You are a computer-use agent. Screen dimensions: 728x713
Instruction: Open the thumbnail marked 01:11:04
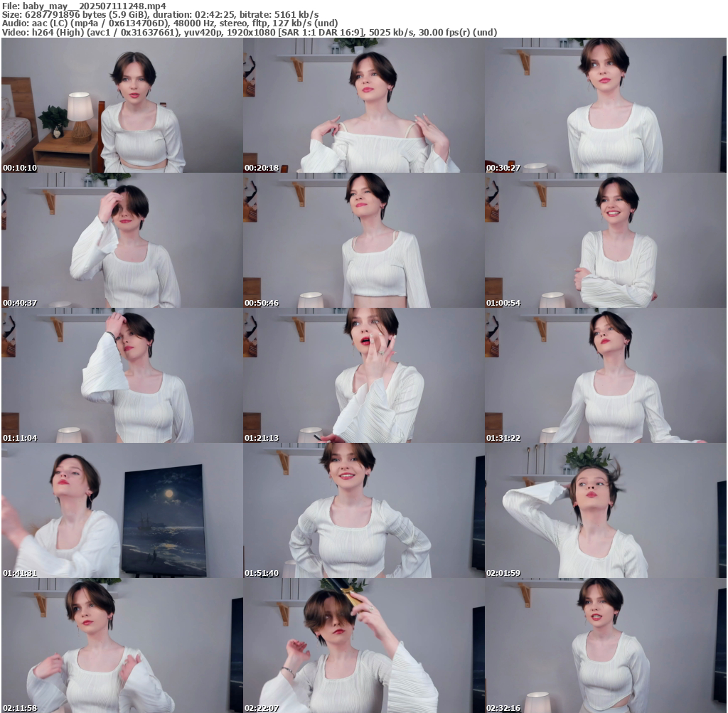[x=122, y=375]
